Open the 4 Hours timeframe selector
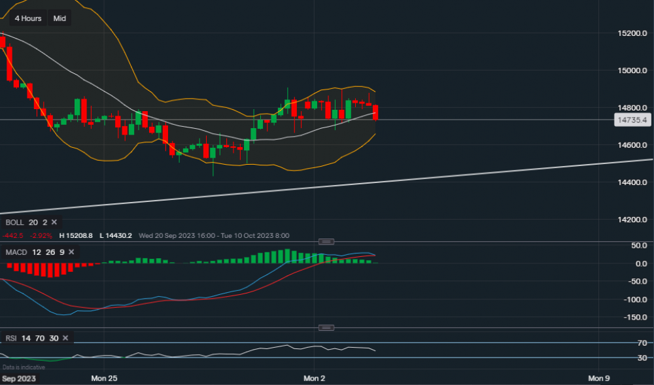The image size is (654, 385). click(27, 18)
